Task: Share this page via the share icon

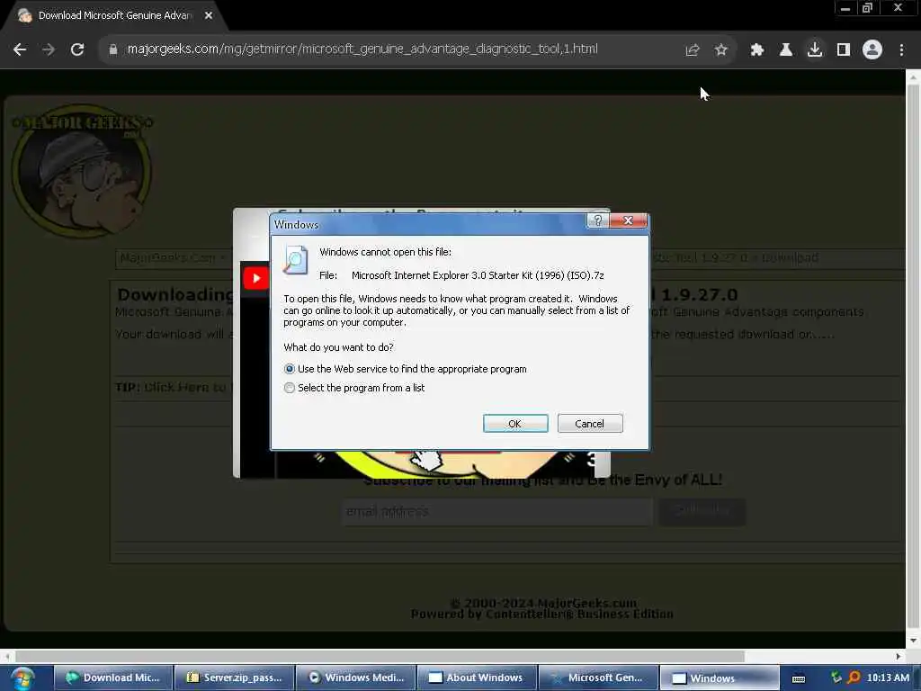Action: [x=693, y=50]
